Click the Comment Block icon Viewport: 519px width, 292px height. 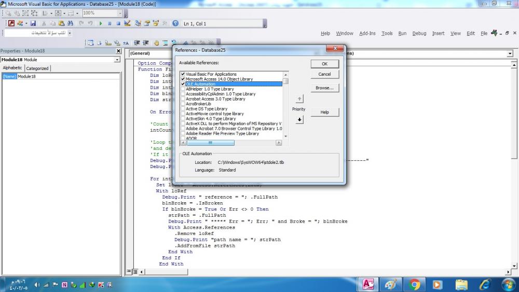pyautogui.click(x=165, y=43)
